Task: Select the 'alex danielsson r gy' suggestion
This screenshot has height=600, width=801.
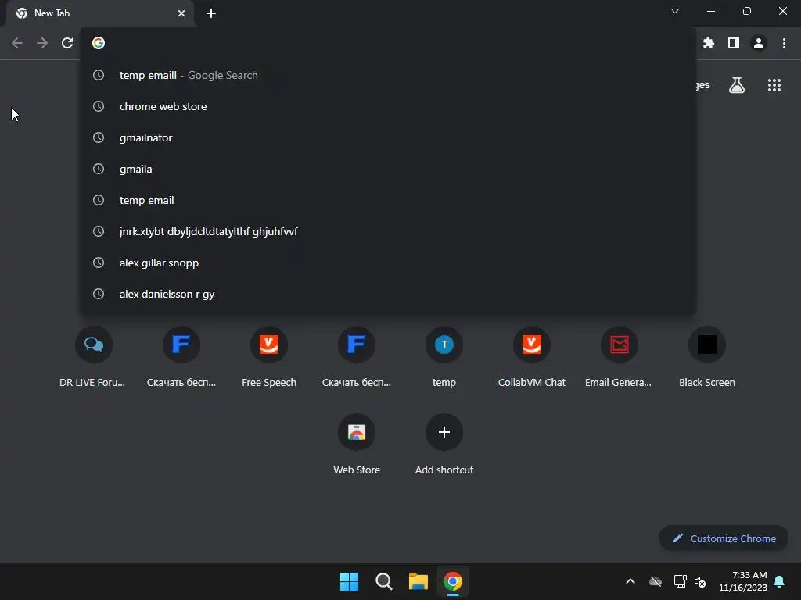Action: pyautogui.click(x=388, y=294)
